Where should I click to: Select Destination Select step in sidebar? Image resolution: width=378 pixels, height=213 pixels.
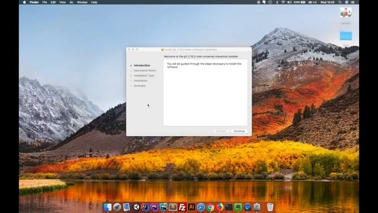pos(145,70)
